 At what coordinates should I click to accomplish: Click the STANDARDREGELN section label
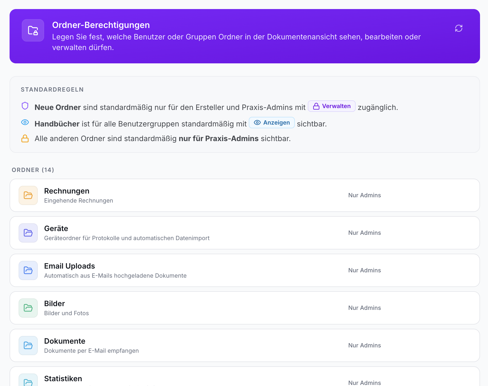(52, 90)
